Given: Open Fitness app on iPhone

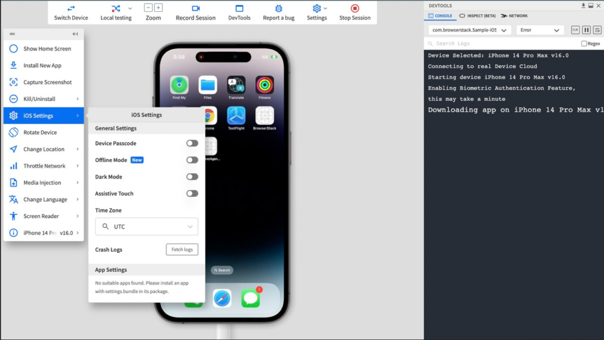Looking at the screenshot, I should pos(265,85).
